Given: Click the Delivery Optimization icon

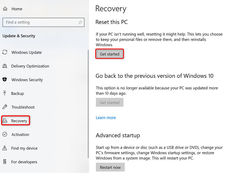Looking at the screenshot, I should pos(5,66).
